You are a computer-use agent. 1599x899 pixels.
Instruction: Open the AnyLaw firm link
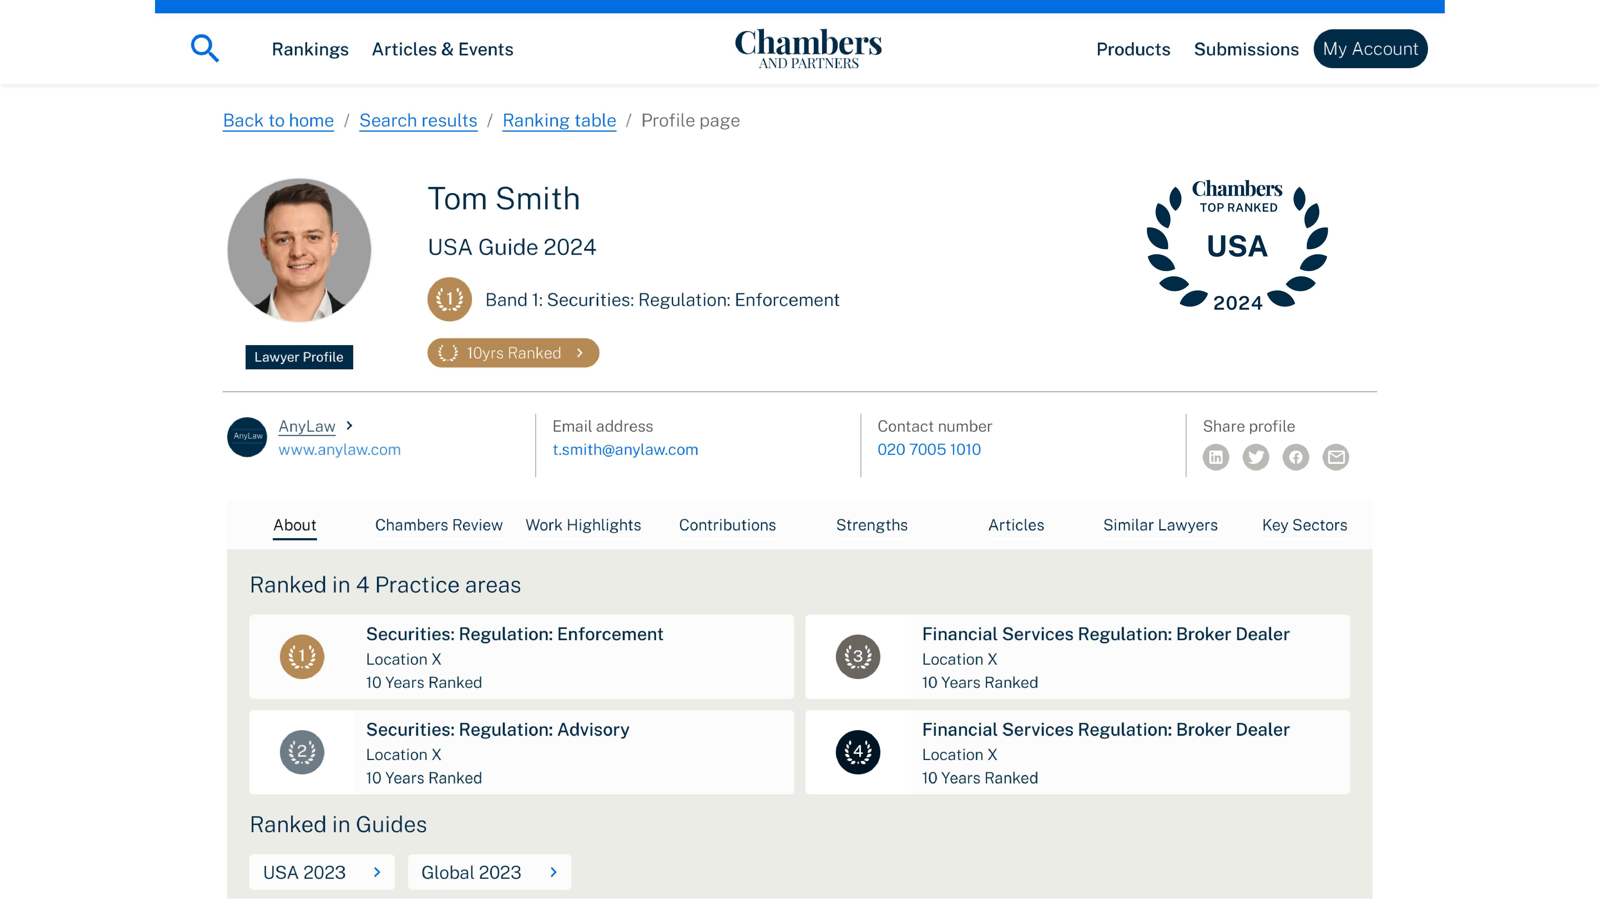coord(307,426)
